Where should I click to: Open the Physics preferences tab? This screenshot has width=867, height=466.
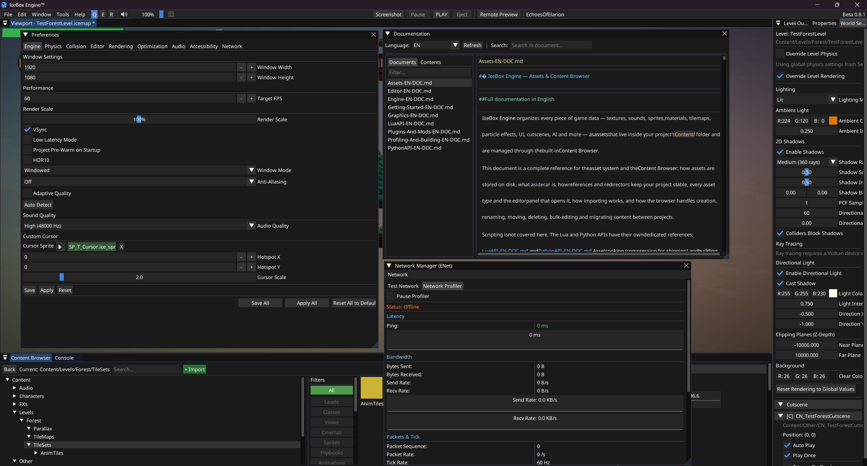click(x=53, y=46)
